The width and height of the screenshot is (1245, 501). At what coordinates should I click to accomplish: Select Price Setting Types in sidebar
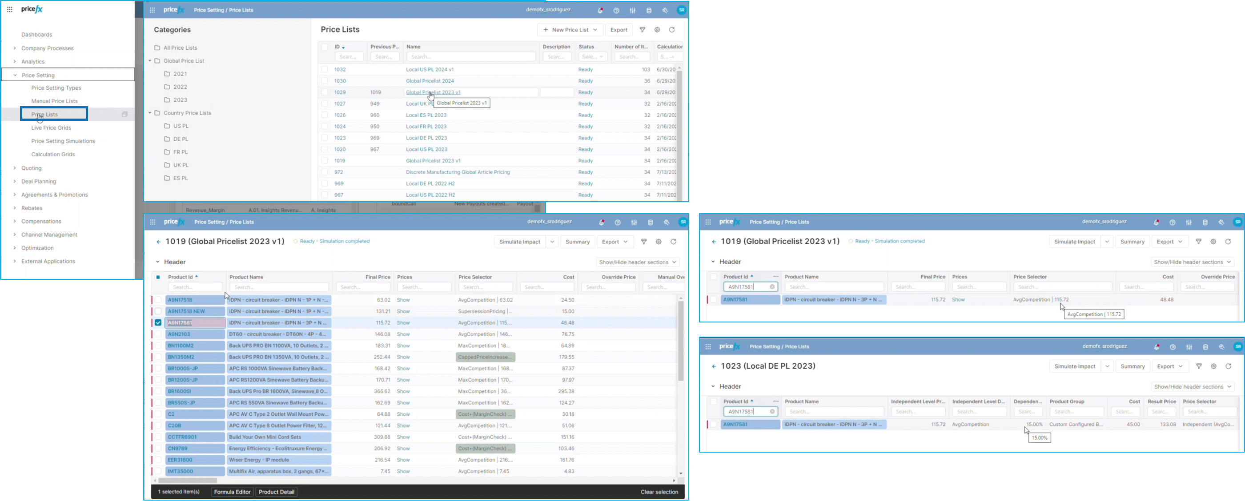(56, 88)
